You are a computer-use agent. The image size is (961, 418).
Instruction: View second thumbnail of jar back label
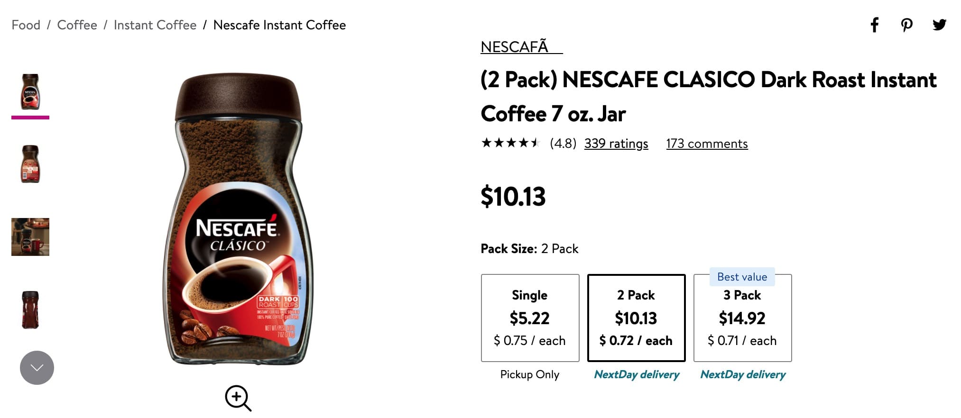[x=30, y=164]
